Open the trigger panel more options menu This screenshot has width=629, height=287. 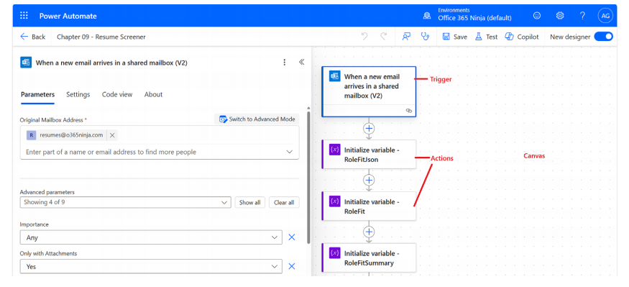(285, 62)
